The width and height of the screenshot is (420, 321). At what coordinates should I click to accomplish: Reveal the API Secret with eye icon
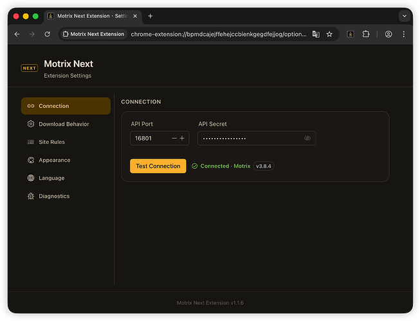click(307, 138)
